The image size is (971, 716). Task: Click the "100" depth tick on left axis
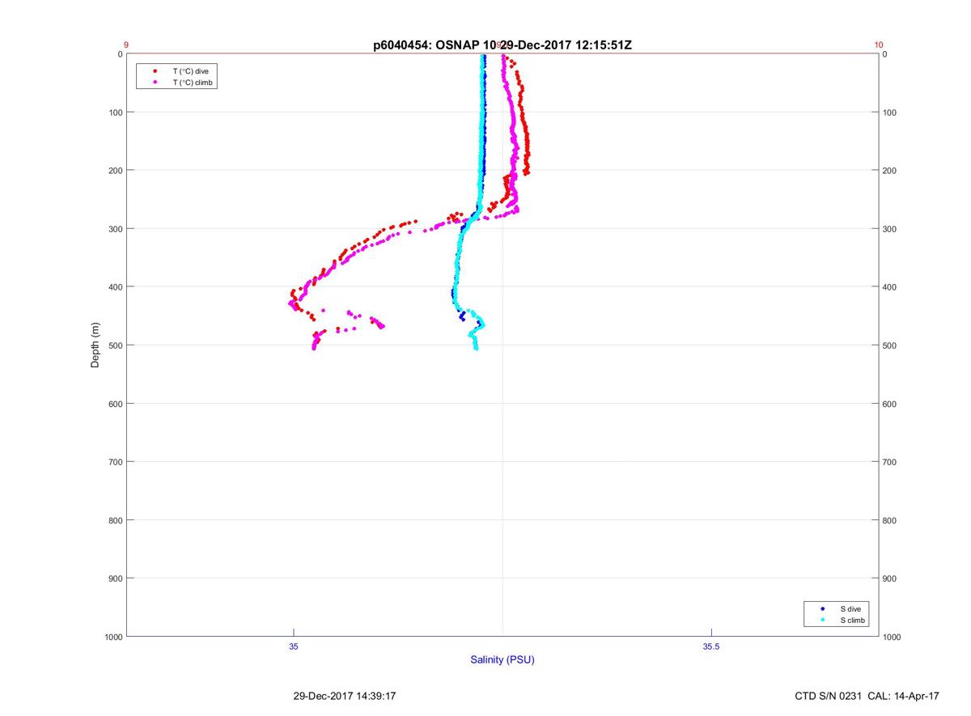116,112
